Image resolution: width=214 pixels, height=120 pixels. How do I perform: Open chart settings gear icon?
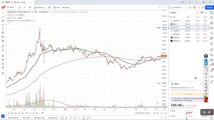195,7
